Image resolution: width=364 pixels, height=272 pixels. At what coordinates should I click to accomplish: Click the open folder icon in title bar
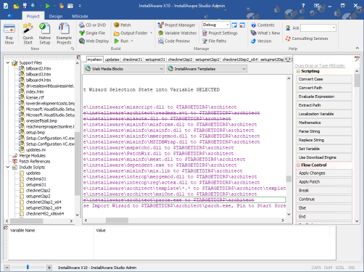click(x=16, y=6)
